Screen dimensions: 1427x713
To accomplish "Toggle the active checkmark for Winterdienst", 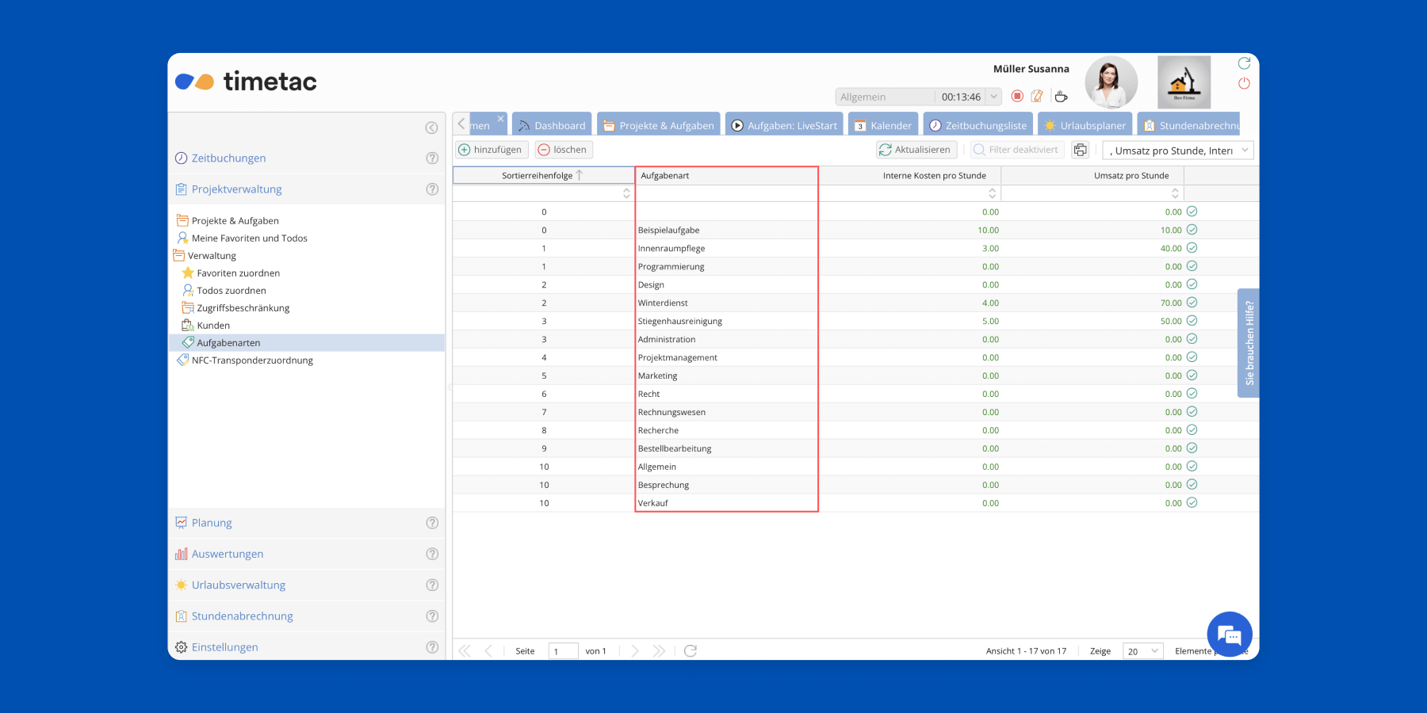I will pyautogui.click(x=1192, y=303).
